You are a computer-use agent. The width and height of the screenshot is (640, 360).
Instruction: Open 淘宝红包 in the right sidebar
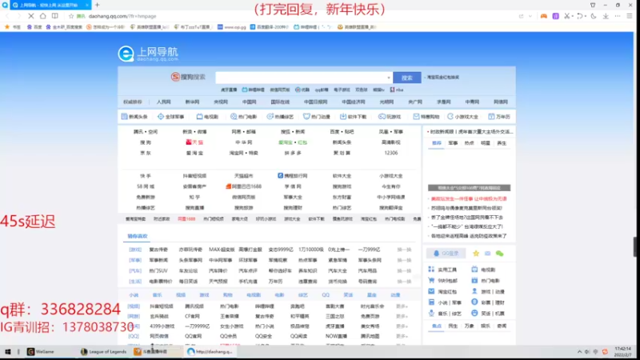pos(442,291)
